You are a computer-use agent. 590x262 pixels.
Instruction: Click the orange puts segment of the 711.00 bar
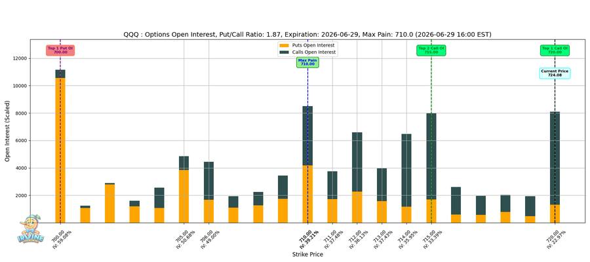click(x=332, y=211)
